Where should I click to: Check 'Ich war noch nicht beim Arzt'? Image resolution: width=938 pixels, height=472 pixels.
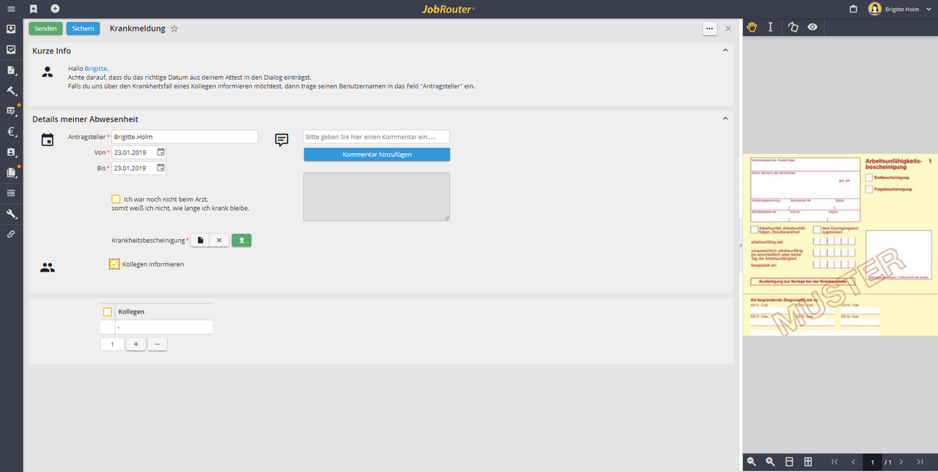(x=116, y=199)
